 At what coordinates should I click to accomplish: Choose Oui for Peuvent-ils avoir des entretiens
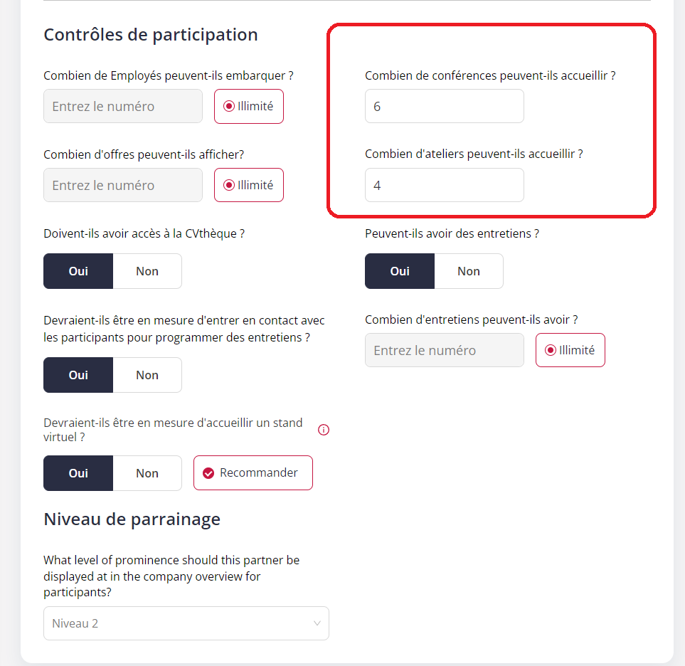[400, 271]
